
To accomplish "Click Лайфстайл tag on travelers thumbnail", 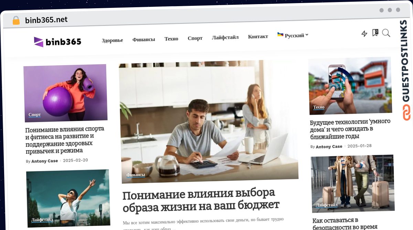I will pos(327,205).
